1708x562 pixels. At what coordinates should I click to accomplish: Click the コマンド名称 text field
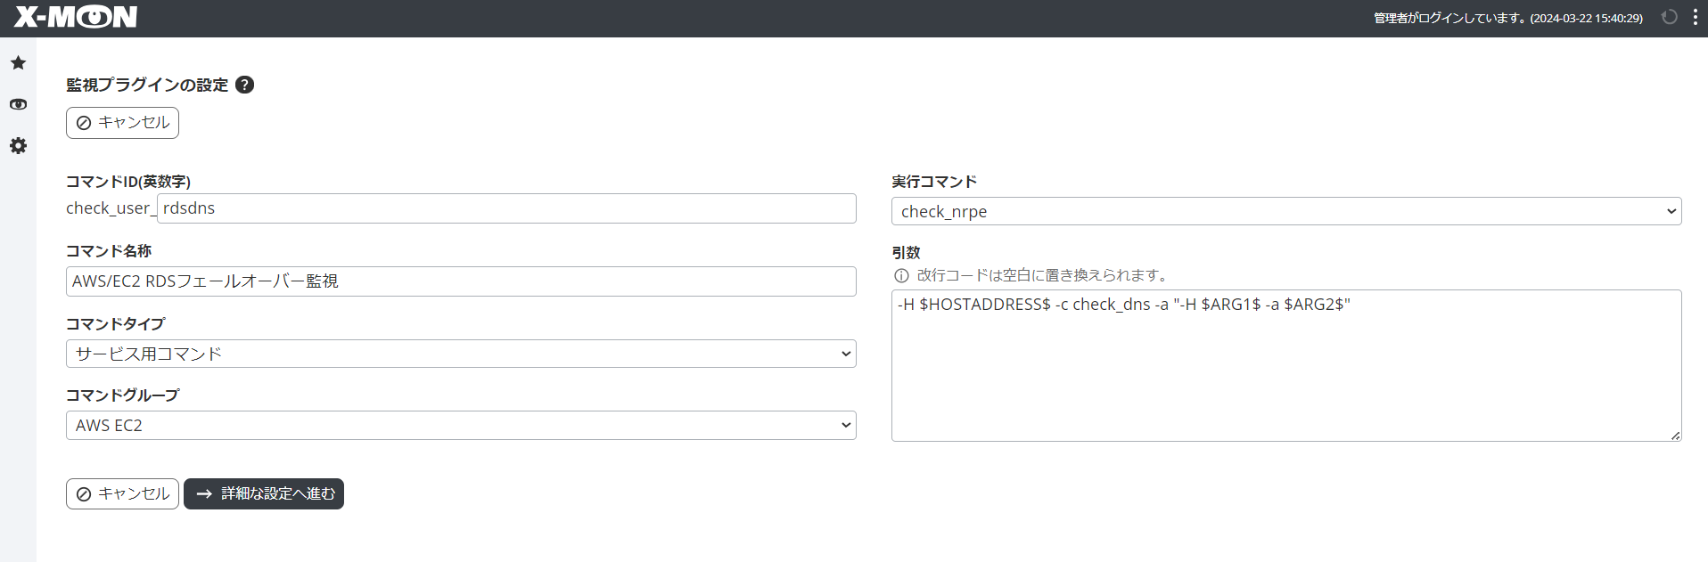tap(461, 281)
